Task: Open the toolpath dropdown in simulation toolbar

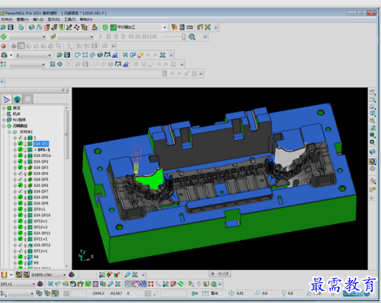Action: click(x=43, y=36)
